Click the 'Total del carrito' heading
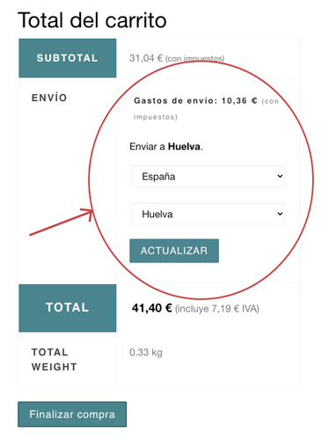Viewport: 336px width, 440px height. (92, 20)
